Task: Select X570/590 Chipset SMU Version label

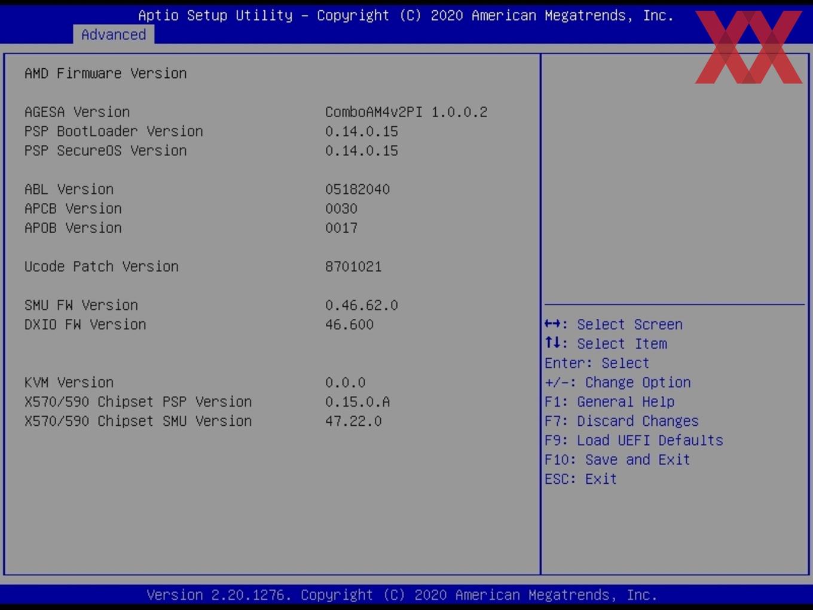Action: coord(138,421)
